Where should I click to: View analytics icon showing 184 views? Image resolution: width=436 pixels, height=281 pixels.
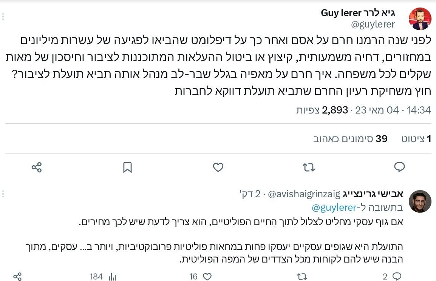112,276
